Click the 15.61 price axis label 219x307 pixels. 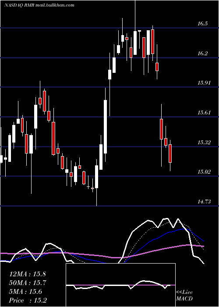tap(204, 113)
